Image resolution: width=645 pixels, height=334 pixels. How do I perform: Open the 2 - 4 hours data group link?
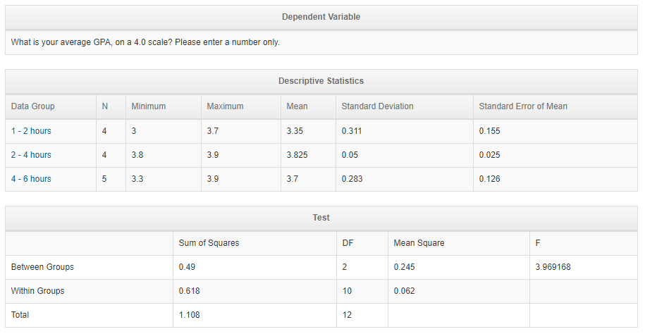[31, 155]
